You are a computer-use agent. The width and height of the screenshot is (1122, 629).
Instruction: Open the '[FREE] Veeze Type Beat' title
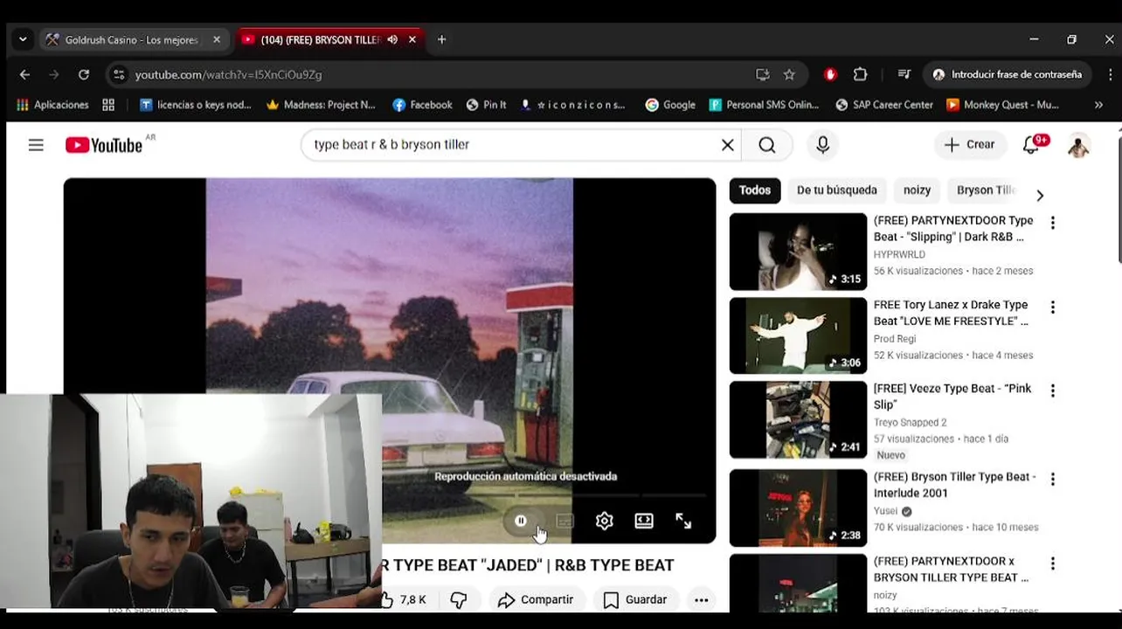click(952, 397)
